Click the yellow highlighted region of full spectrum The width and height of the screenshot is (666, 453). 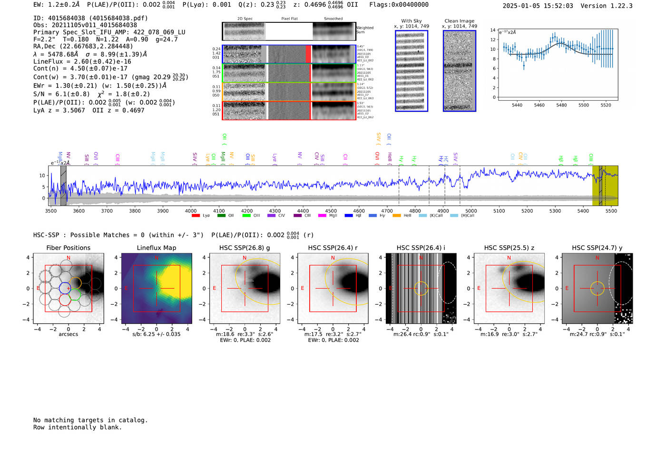point(605,185)
